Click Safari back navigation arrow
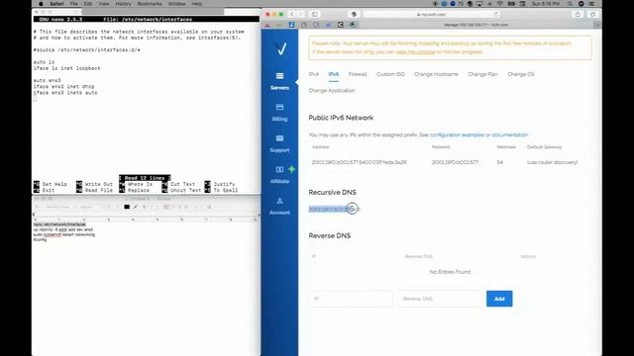Viewport: 634px width, 356px height. [292, 14]
